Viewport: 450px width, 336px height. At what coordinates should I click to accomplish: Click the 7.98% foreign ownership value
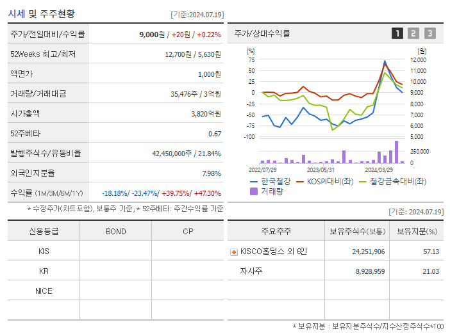point(212,173)
